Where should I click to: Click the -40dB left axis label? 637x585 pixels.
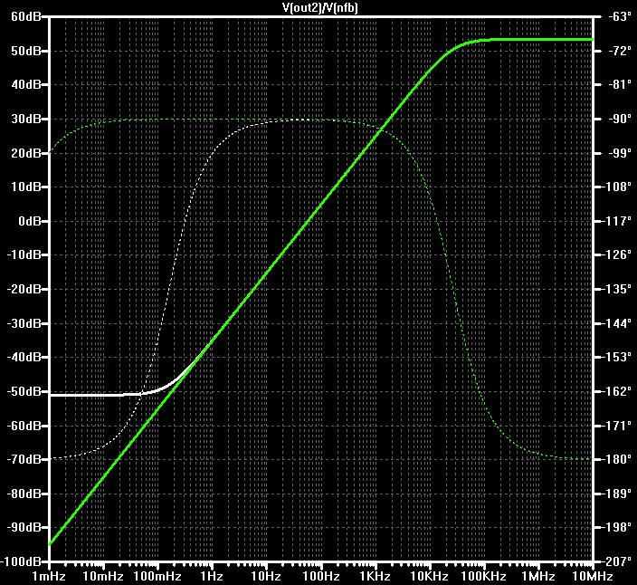pyautogui.click(x=24, y=357)
